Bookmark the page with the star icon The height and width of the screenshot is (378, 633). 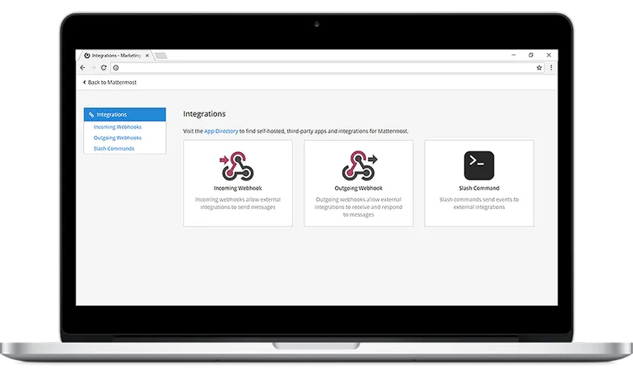[x=539, y=68]
